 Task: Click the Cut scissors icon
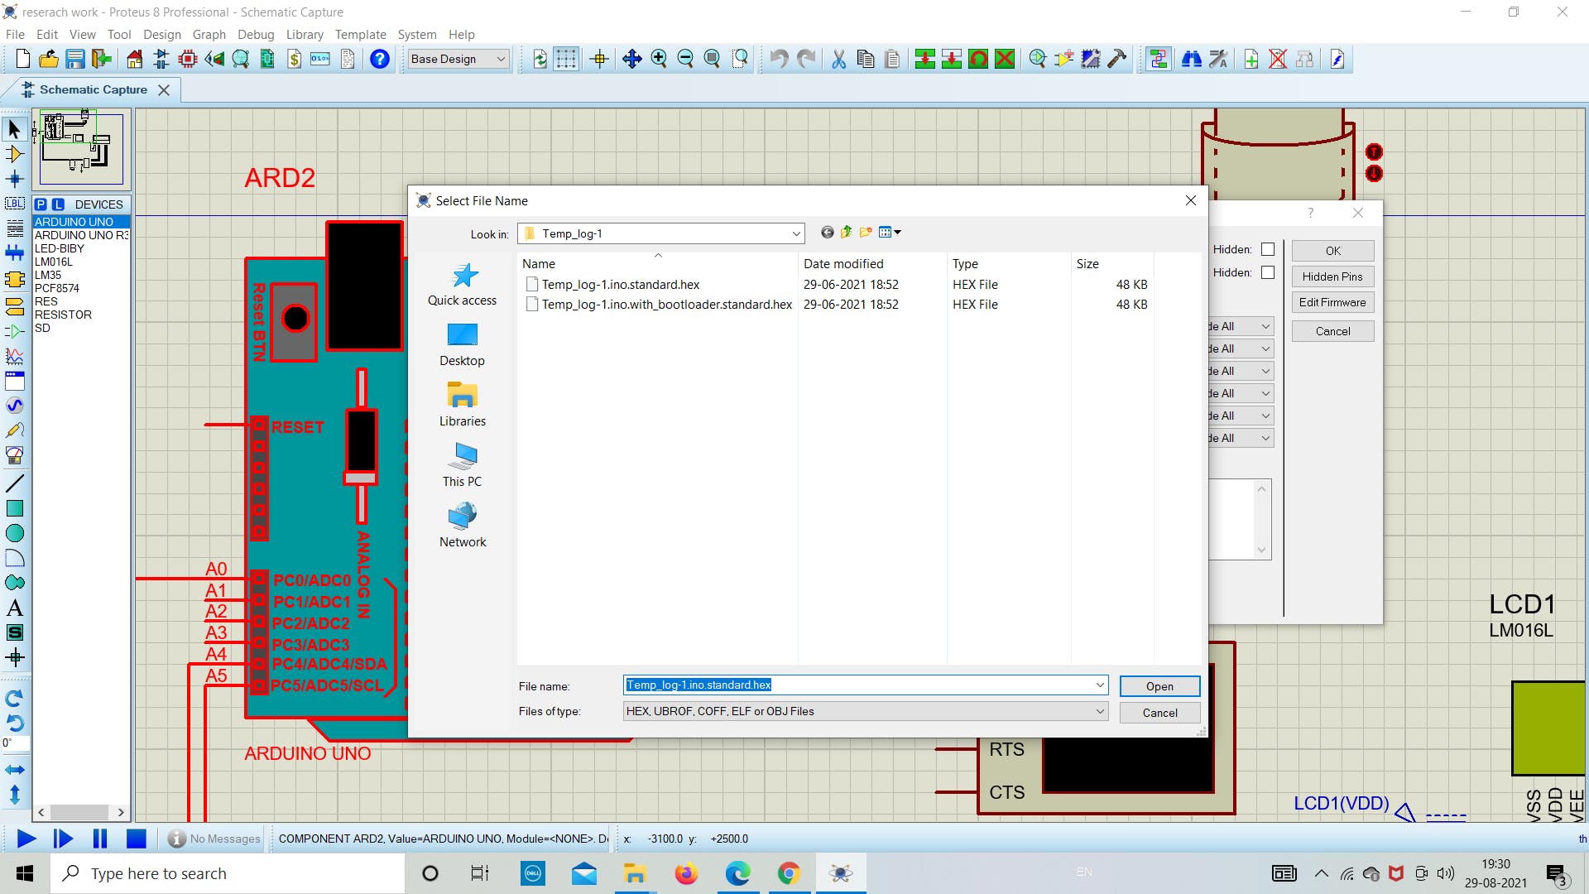click(x=839, y=59)
